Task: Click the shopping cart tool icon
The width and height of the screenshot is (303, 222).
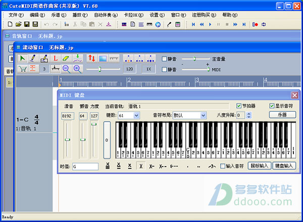Action: pyautogui.click(x=22, y=69)
